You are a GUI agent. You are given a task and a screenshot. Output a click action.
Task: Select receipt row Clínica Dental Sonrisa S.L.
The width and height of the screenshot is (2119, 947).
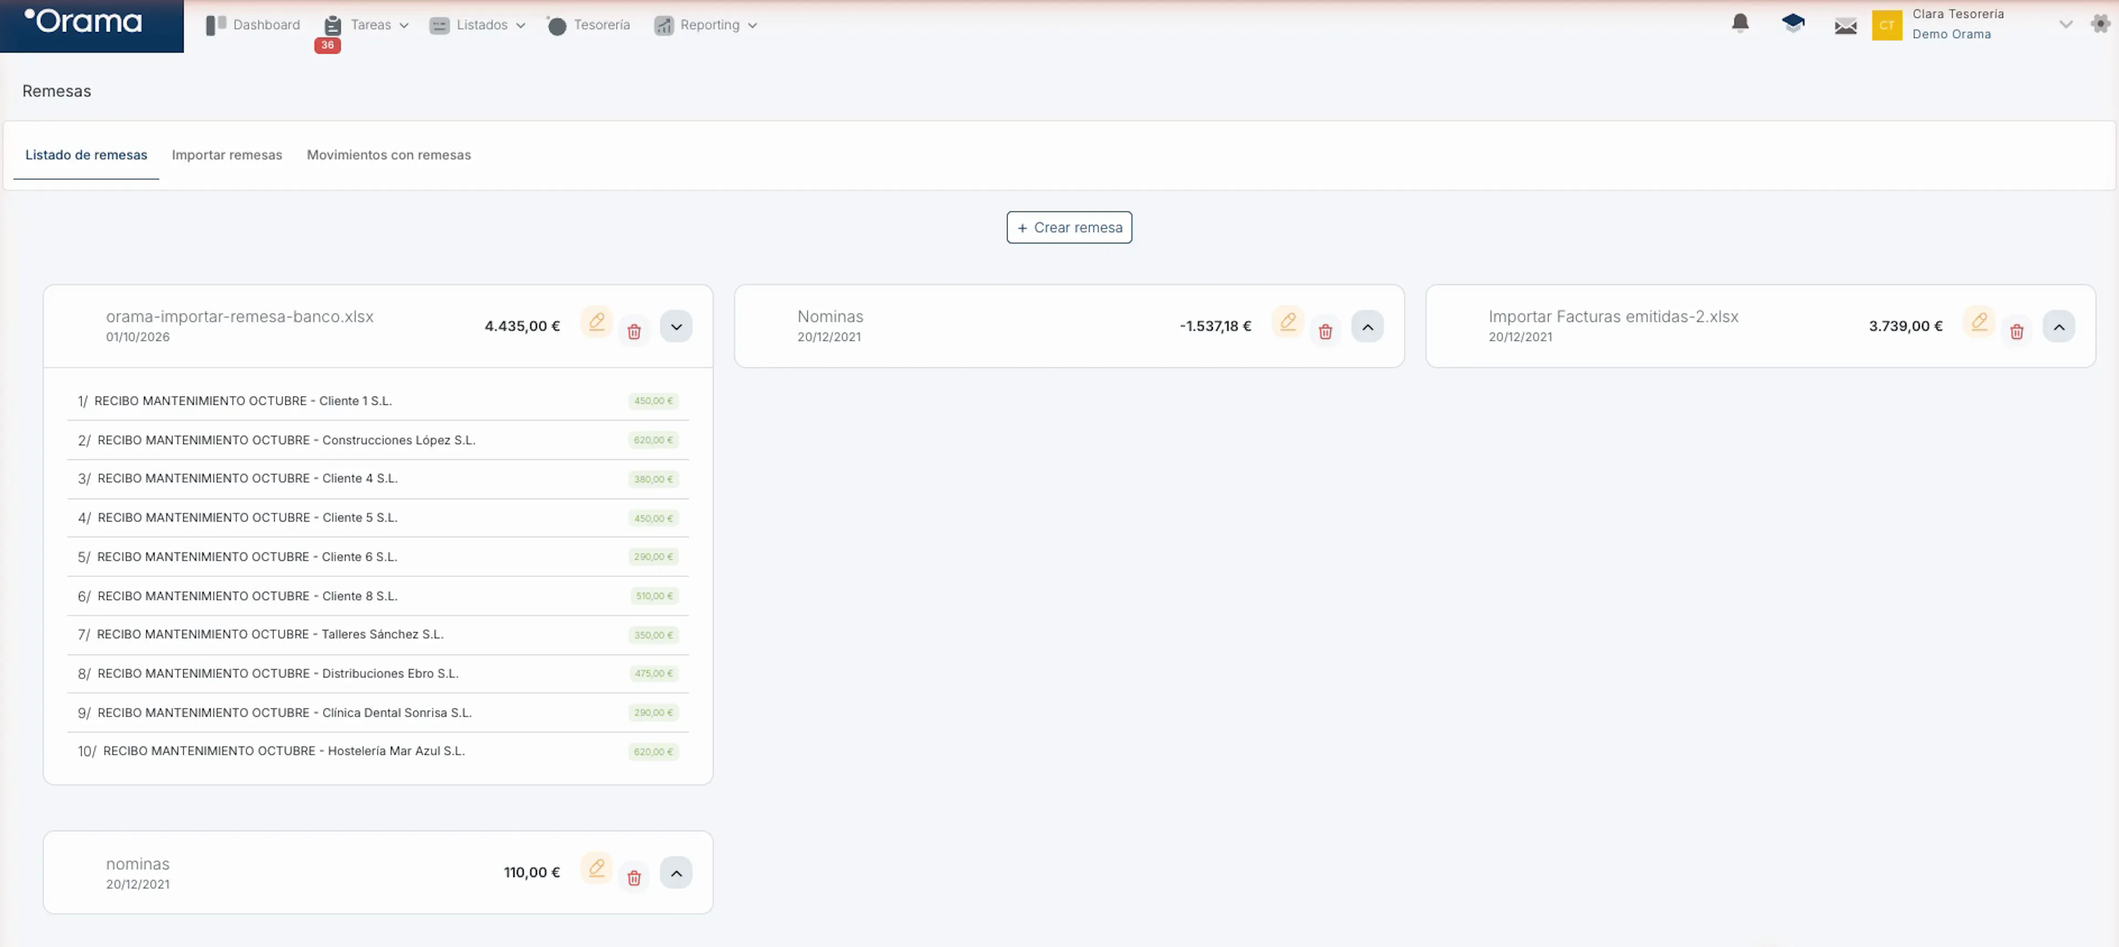pyautogui.click(x=377, y=713)
